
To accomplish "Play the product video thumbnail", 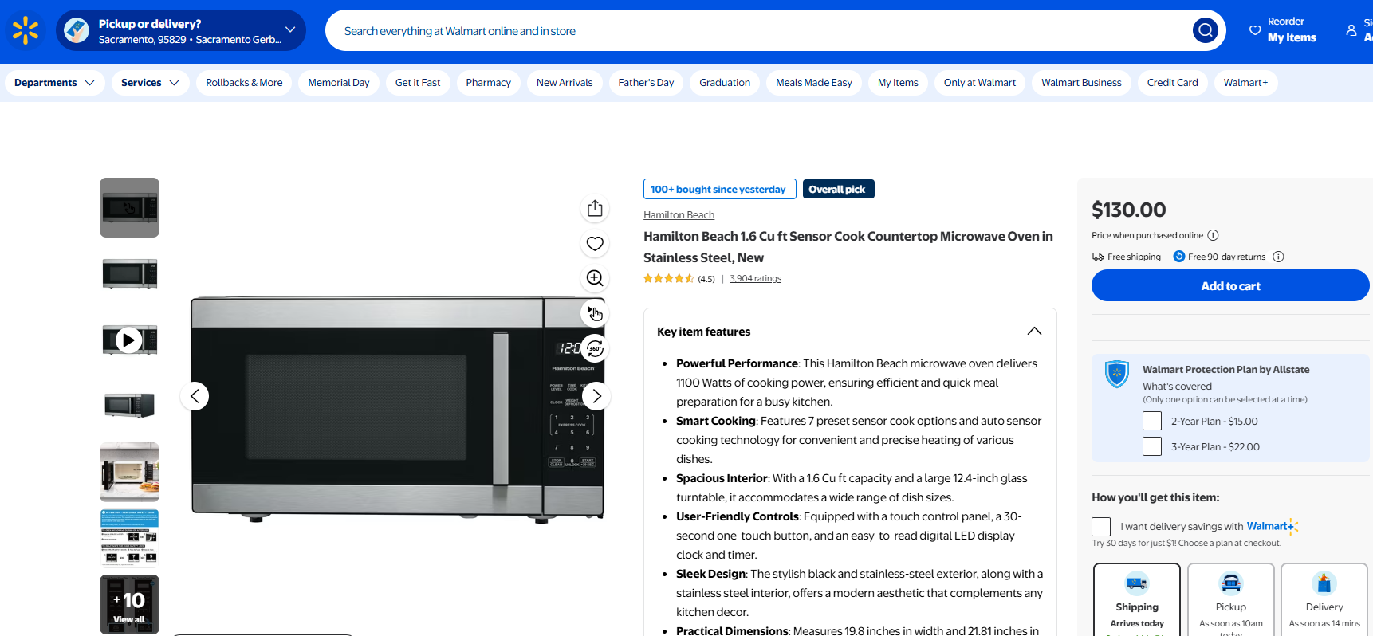I will (129, 340).
